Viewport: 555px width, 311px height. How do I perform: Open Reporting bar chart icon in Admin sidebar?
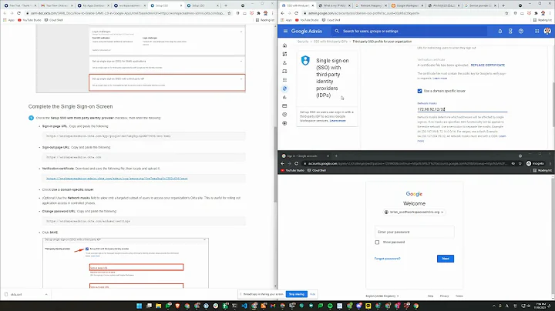(284, 97)
